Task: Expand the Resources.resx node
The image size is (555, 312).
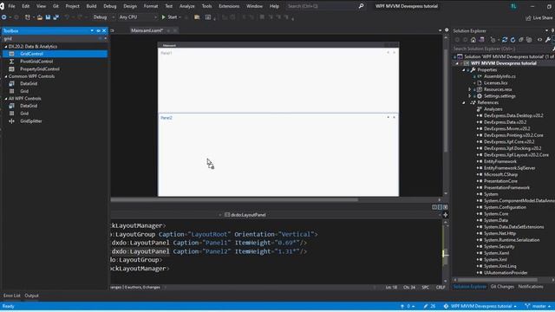Action: coord(470,89)
